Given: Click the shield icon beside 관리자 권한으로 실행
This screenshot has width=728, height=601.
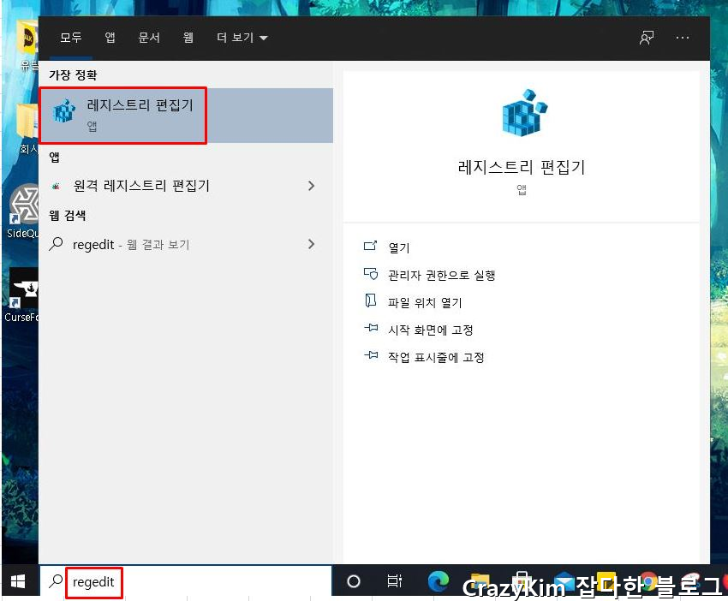Looking at the screenshot, I should point(371,274).
